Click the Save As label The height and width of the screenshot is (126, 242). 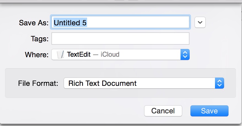click(x=34, y=23)
